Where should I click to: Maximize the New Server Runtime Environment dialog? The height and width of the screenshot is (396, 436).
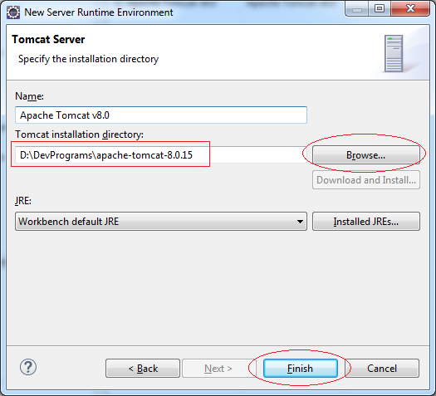click(x=380, y=9)
